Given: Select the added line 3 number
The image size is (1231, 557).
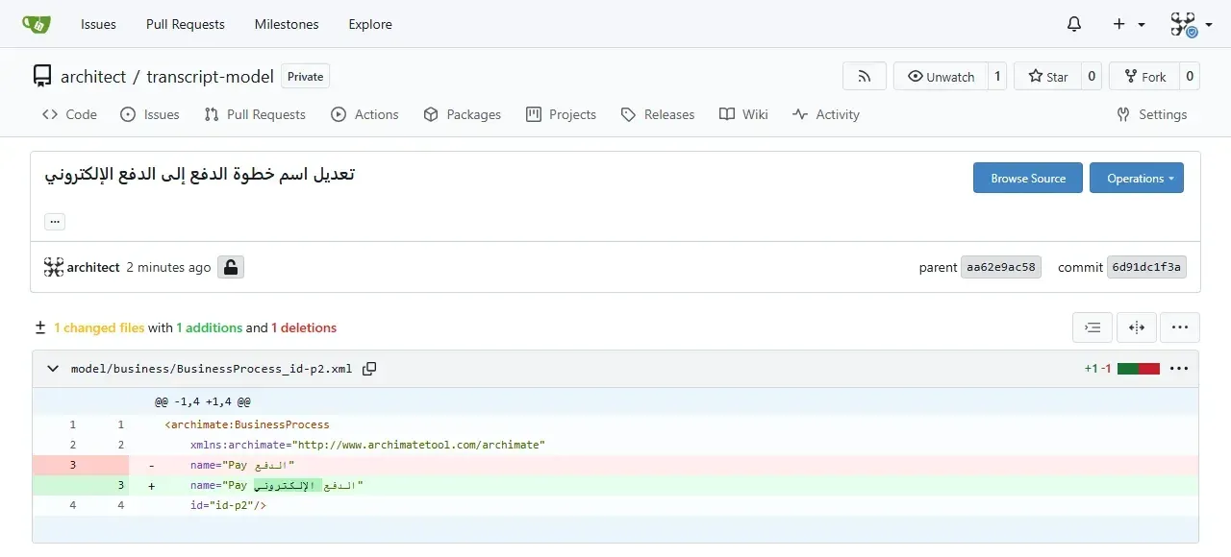Looking at the screenshot, I should 121,486.
